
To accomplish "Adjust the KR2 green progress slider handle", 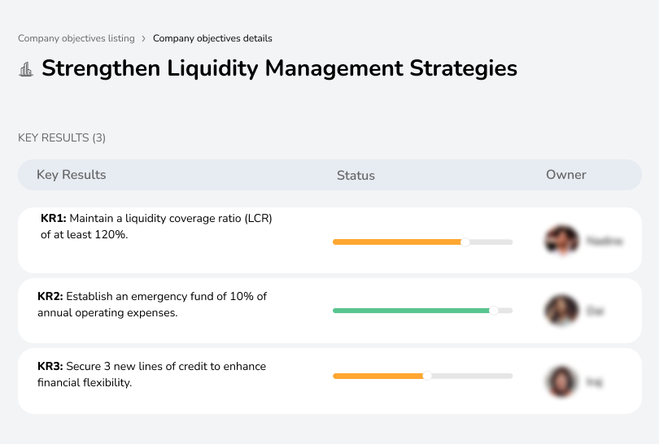I will (494, 311).
